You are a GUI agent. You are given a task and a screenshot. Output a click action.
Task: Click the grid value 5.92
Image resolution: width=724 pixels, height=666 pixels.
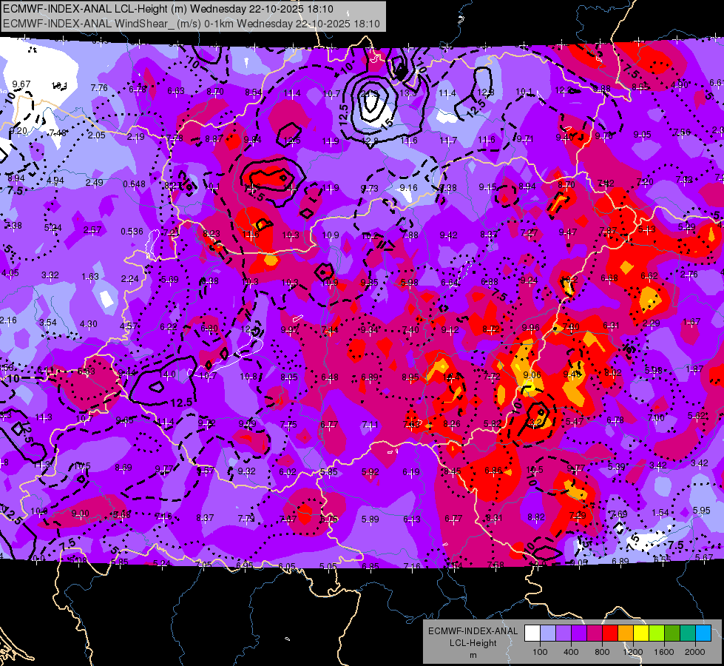click(x=371, y=472)
